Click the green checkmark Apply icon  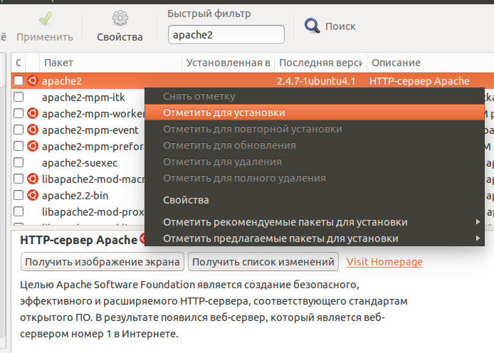(46, 19)
